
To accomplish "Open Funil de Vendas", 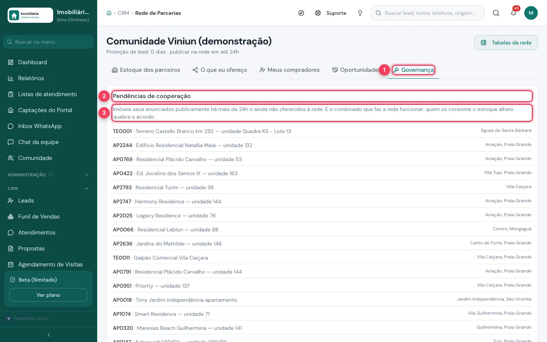I will (x=48, y=217).
